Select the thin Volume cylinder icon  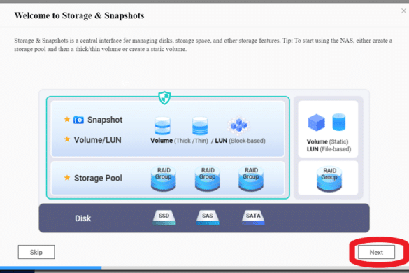[200, 126]
